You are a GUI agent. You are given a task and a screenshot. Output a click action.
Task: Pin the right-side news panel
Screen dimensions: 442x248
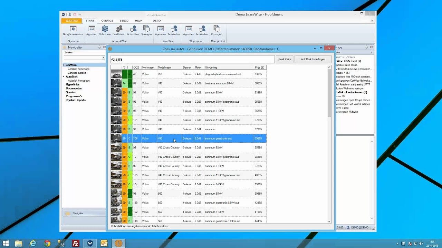click(x=367, y=47)
